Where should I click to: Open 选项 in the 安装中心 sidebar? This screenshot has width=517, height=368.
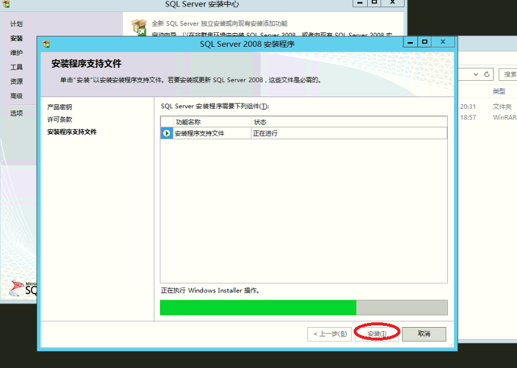coord(16,114)
